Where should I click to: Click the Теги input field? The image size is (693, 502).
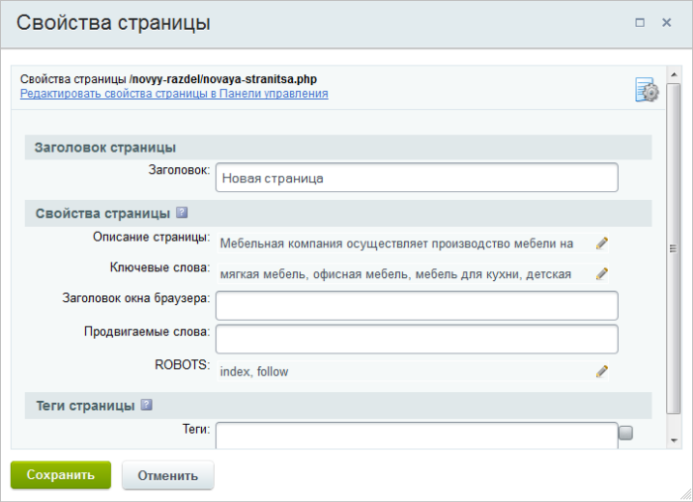tap(417, 436)
